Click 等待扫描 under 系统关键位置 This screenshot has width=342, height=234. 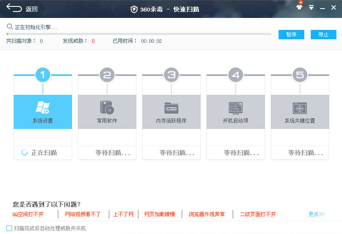(x=306, y=153)
